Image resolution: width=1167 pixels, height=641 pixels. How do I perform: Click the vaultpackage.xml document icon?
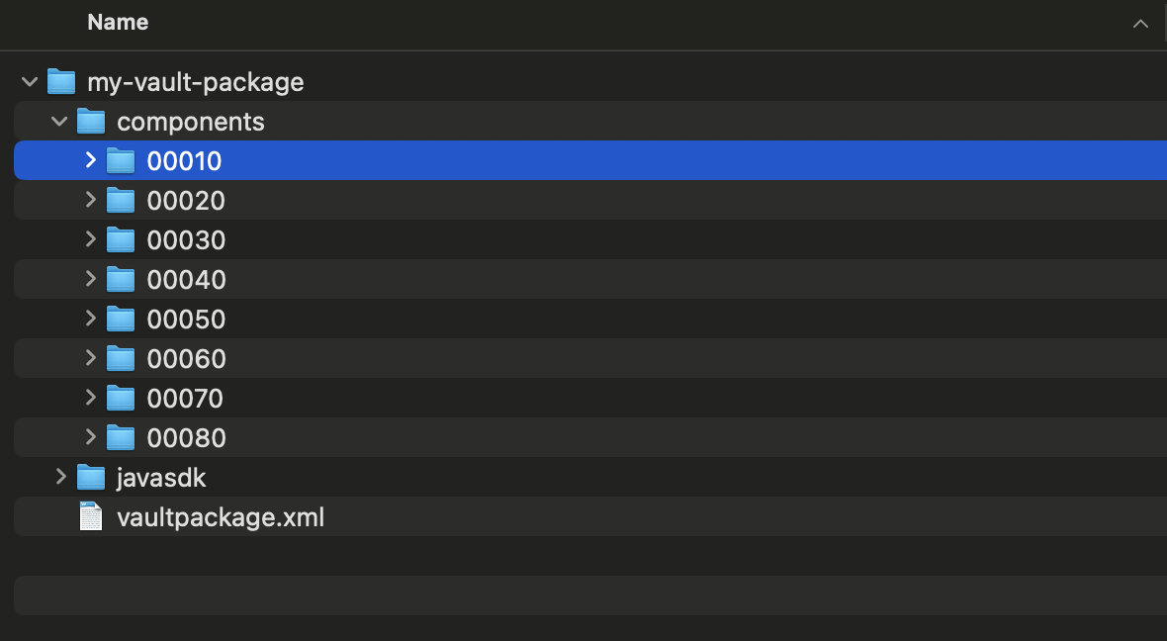(90, 516)
